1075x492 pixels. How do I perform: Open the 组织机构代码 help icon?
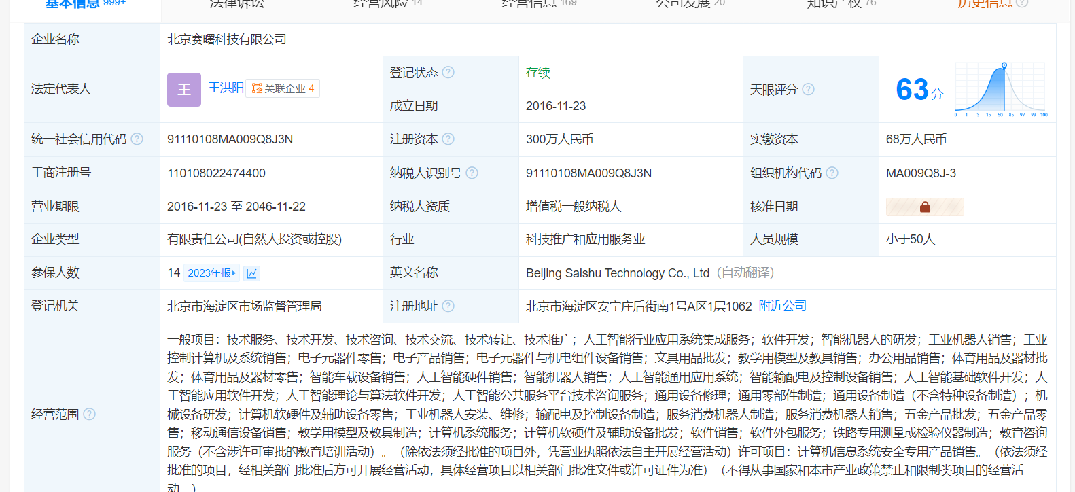pos(832,173)
